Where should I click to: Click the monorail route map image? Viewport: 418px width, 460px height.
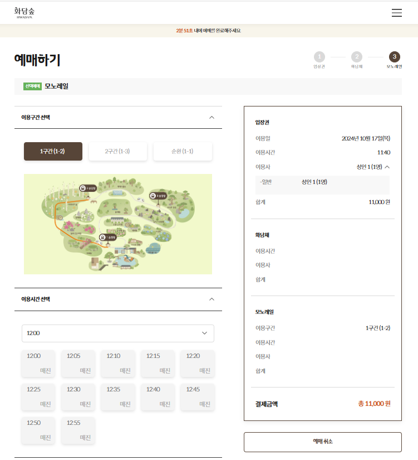[118, 224]
